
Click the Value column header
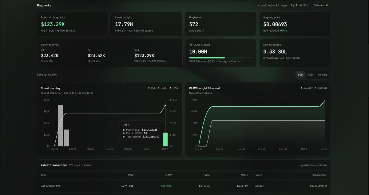click(244, 175)
